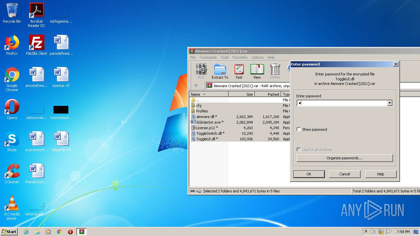Open the Windows Start menu
The image size is (420, 236).
click(x=9, y=232)
